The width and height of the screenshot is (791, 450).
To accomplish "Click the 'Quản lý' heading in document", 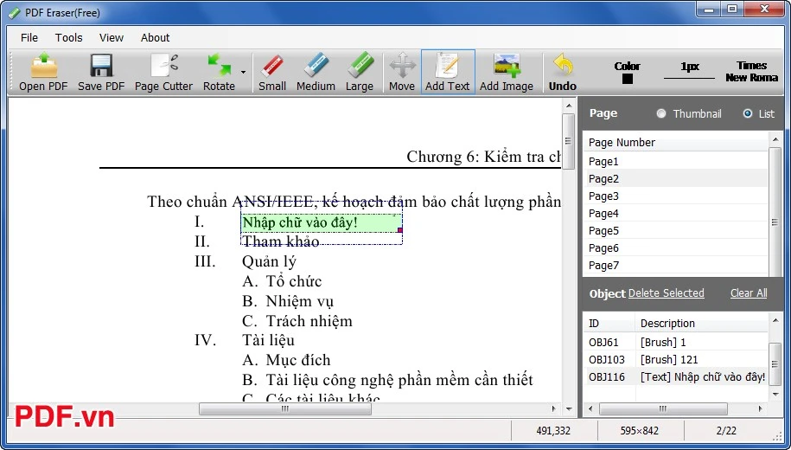I will (269, 261).
